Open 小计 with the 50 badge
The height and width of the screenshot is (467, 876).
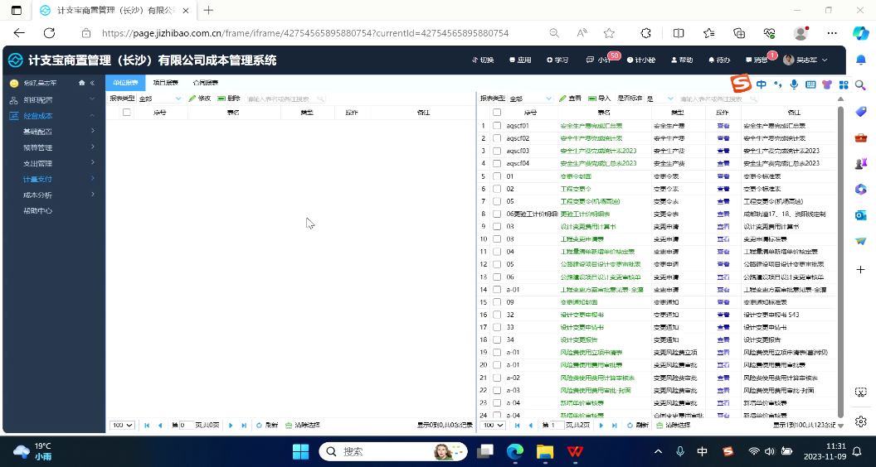click(599, 60)
